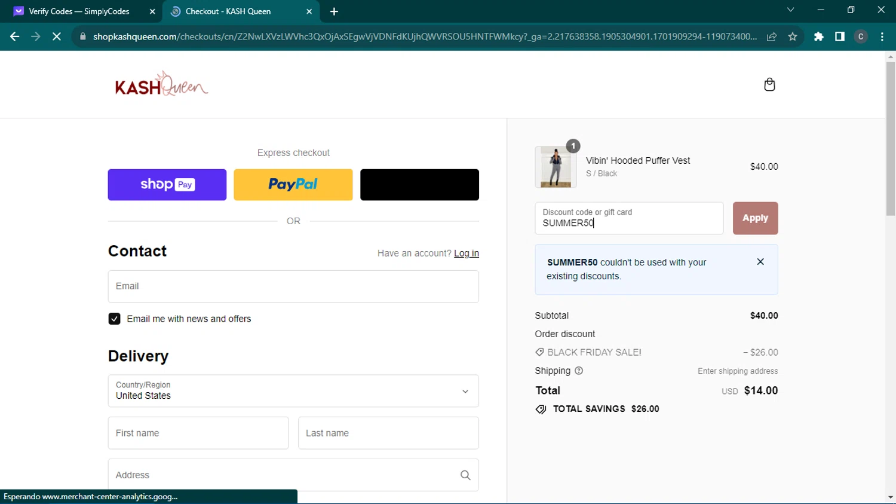Focus the Address input field
This screenshot has width=896, height=504.
click(293, 475)
